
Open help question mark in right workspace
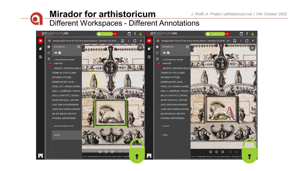point(247,34)
